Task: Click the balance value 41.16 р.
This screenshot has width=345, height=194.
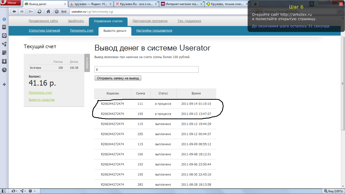Action: click(x=42, y=83)
